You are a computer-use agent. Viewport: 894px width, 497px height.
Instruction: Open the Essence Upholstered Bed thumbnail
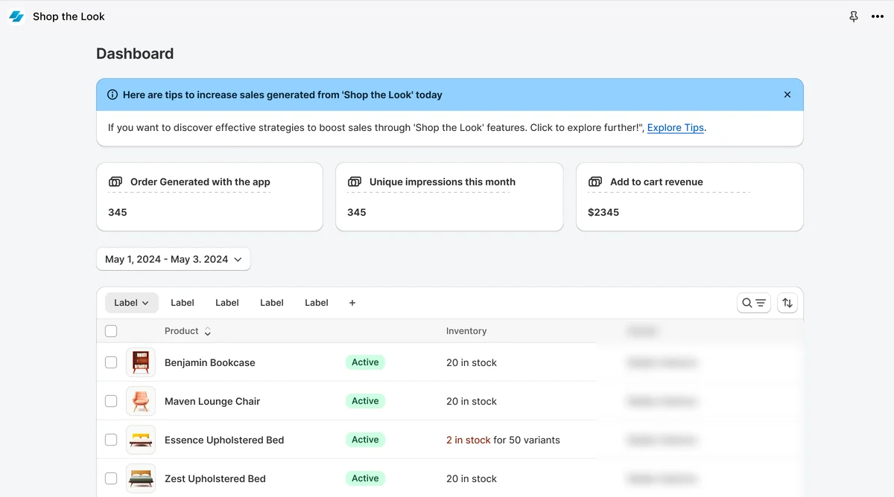(141, 440)
